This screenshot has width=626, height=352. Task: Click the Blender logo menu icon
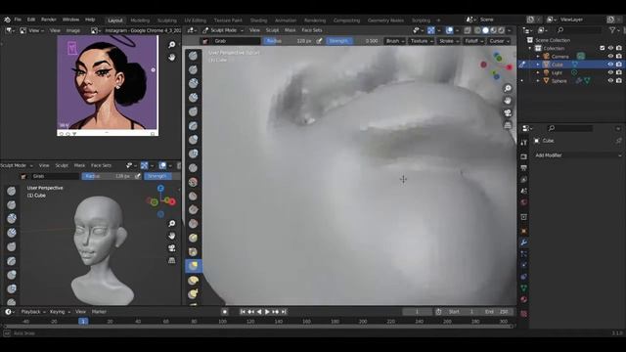(x=7, y=20)
